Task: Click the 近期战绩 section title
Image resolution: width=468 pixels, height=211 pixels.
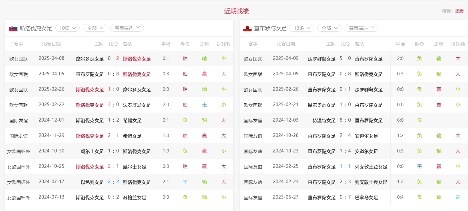Action: (236, 11)
